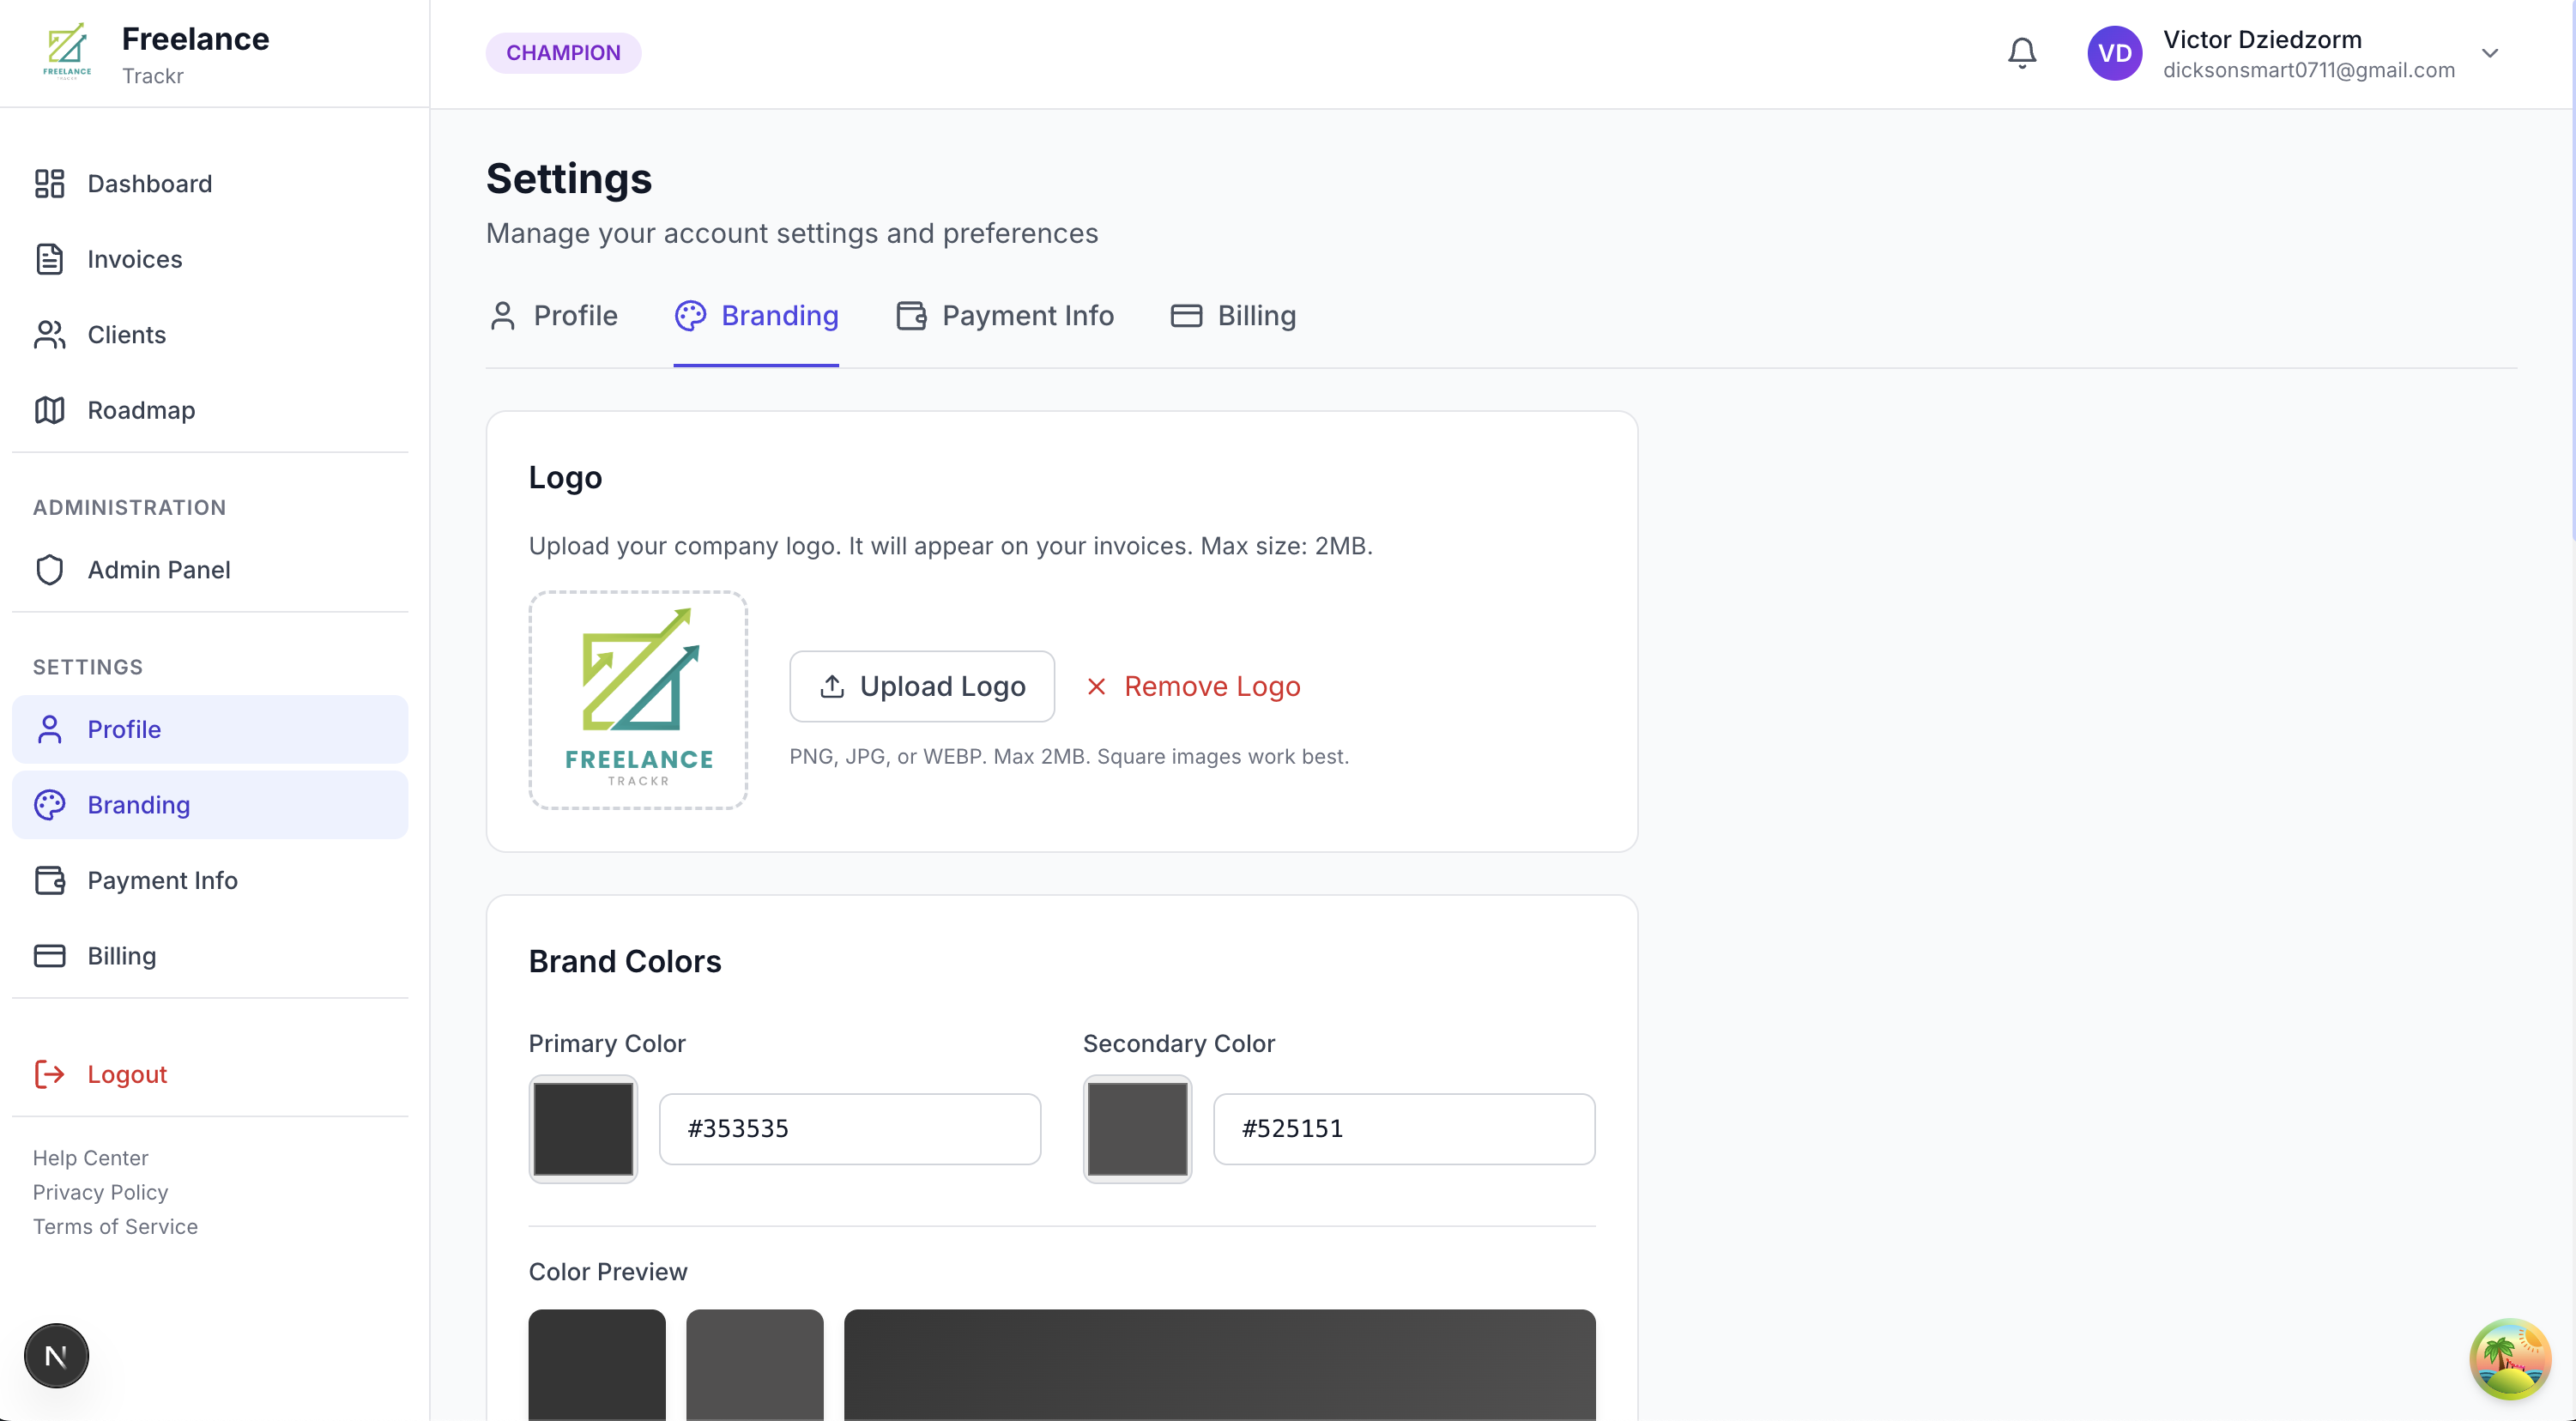Select Payment Info in the sidebar
Viewport: 2576px width, 1421px height.
point(162,880)
